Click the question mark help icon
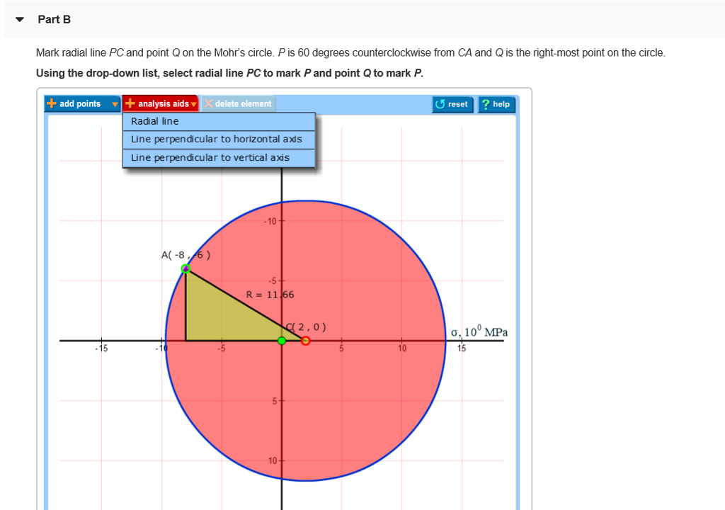The image size is (725, 510). coord(486,103)
